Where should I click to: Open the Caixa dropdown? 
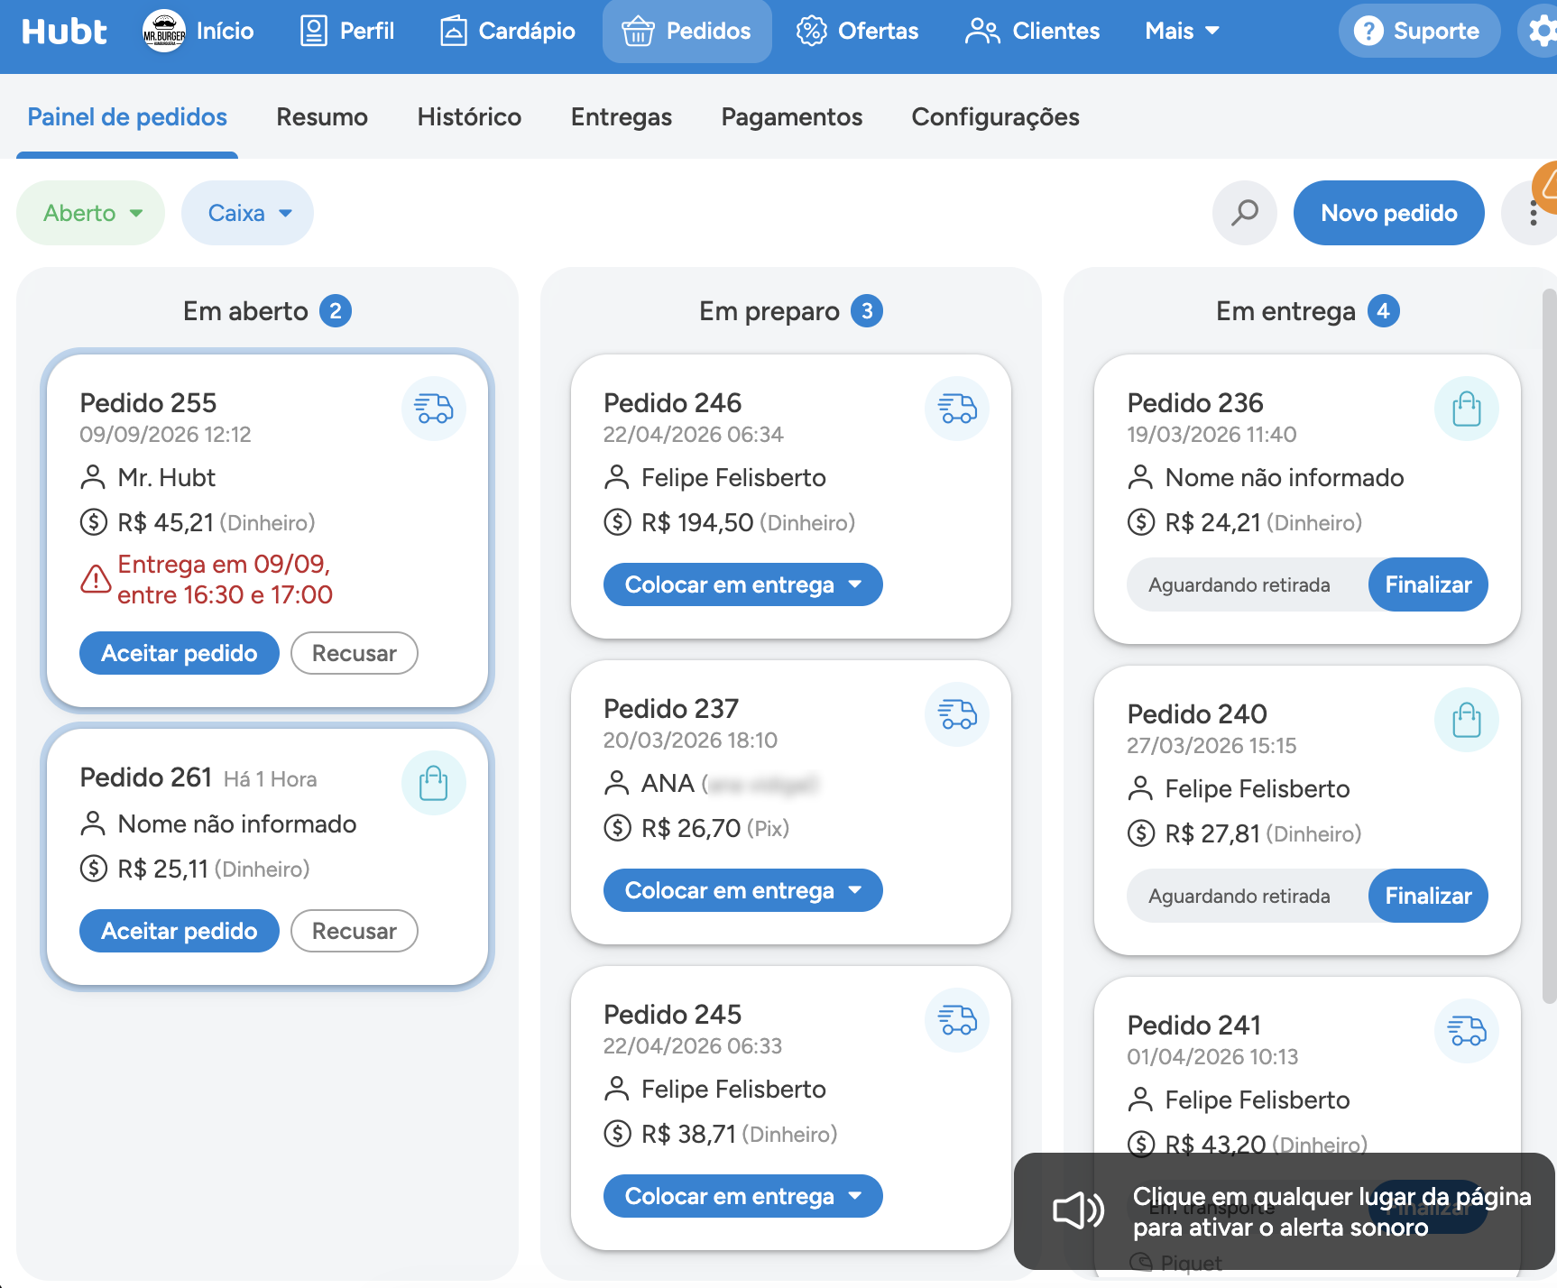[x=247, y=213]
